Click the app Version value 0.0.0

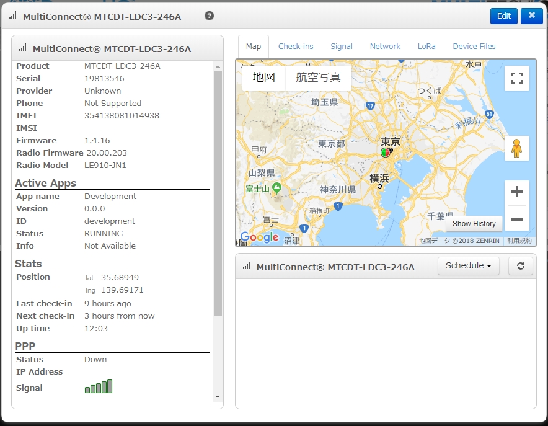click(x=94, y=208)
